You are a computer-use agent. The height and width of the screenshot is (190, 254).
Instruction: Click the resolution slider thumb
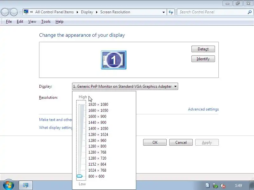click(x=80, y=176)
